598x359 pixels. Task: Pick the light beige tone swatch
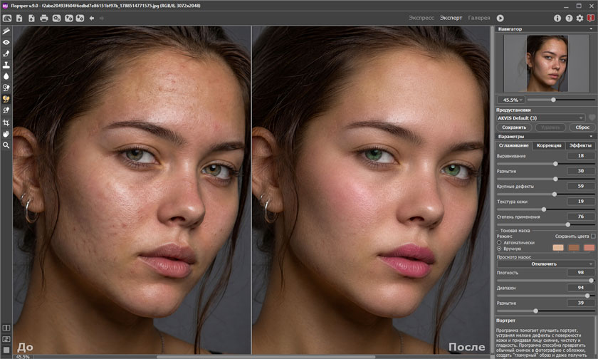coord(558,248)
